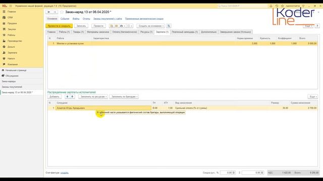Switch to Дополнительно tab

[x=208, y=32]
